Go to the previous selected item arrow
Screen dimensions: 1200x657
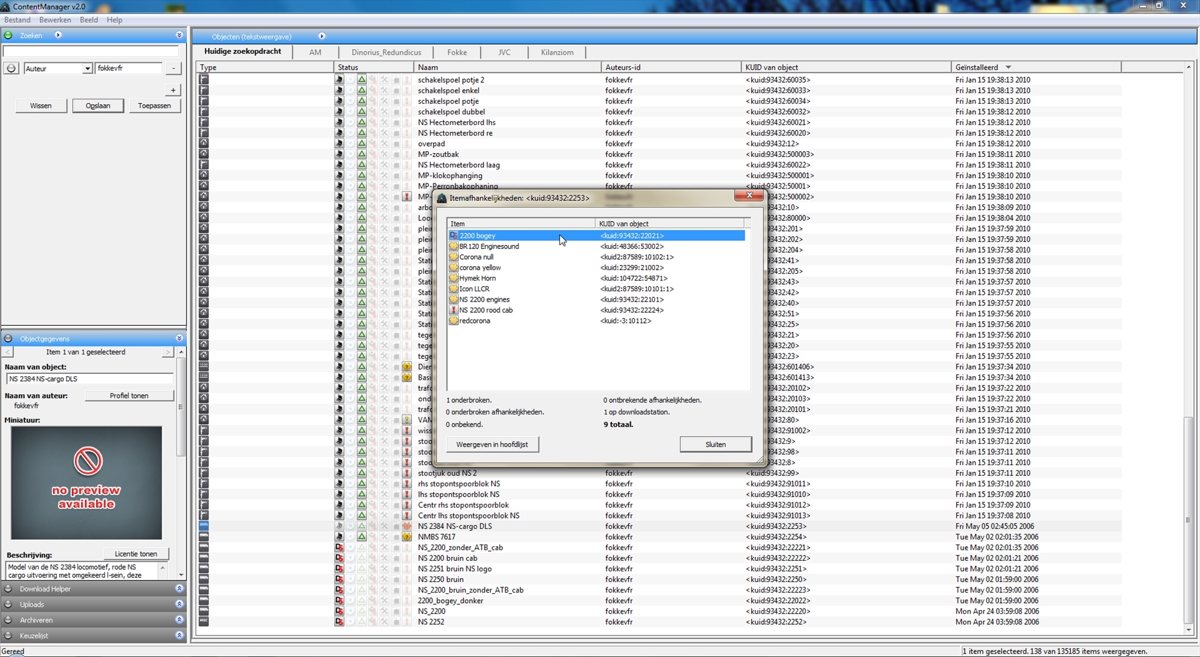pyautogui.click(x=8, y=352)
